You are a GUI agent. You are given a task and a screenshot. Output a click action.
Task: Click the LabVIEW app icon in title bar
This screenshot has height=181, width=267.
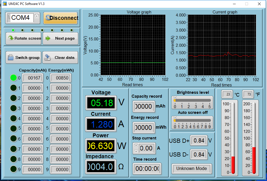point(4,4)
